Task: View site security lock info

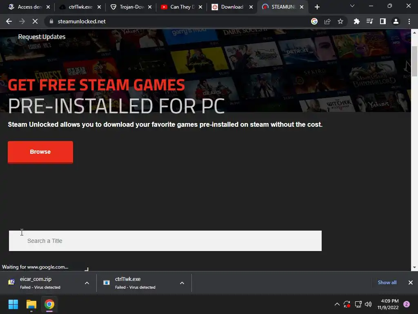Action: point(51,21)
